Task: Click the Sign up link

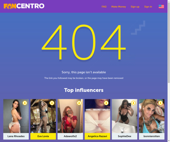Action: tap(135, 7)
